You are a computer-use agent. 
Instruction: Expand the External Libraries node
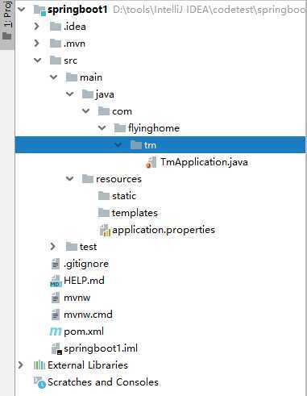click(20, 365)
